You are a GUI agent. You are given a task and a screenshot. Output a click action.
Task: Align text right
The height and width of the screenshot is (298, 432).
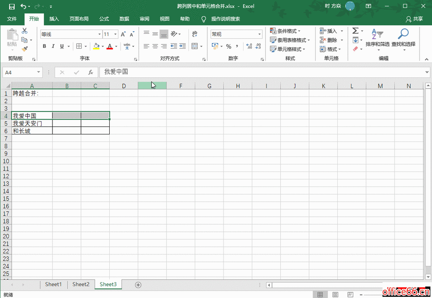coord(164,46)
